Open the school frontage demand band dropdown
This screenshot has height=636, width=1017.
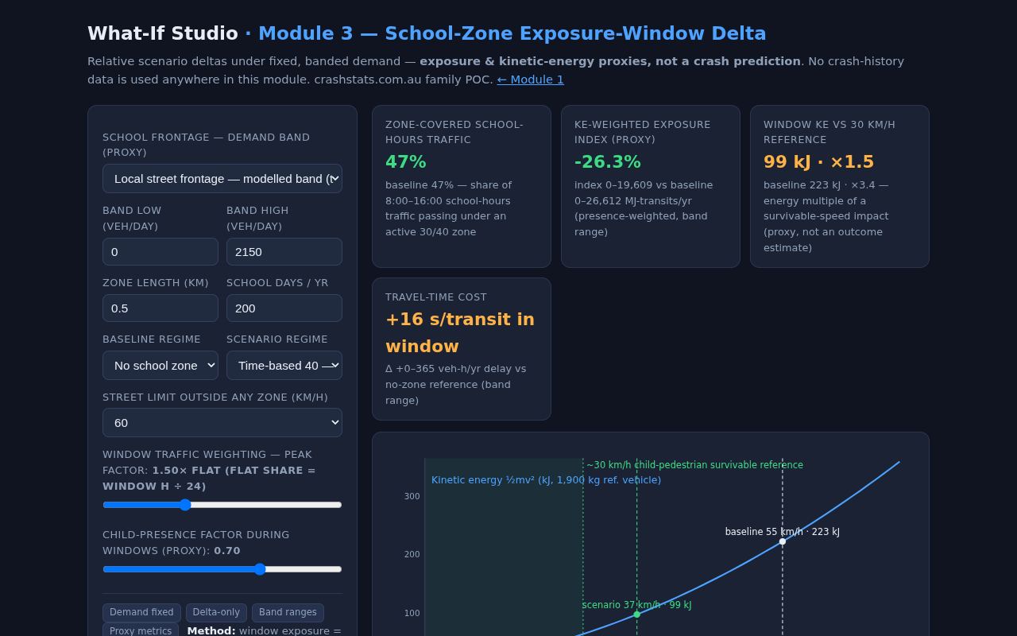[x=222, y=178]
